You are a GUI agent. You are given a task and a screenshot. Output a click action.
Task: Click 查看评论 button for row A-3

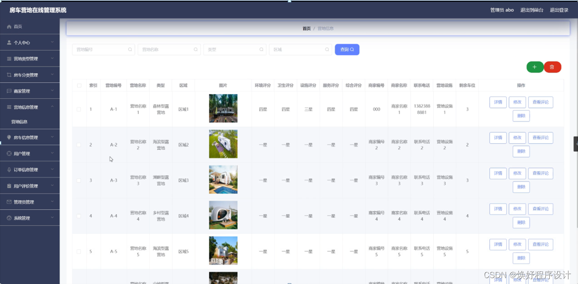click(x=541, y=173)
